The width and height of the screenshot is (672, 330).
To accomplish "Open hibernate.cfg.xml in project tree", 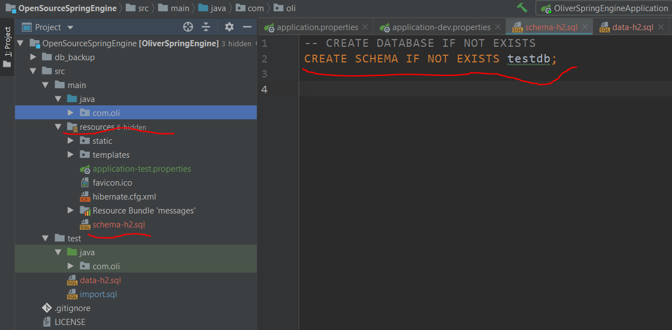I will tap(124, 197).
